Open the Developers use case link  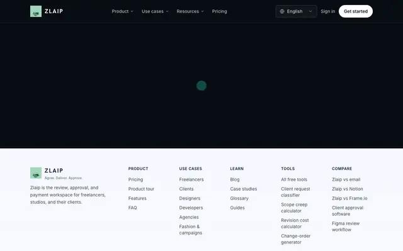pyautogui.click(x=191, y=208)
